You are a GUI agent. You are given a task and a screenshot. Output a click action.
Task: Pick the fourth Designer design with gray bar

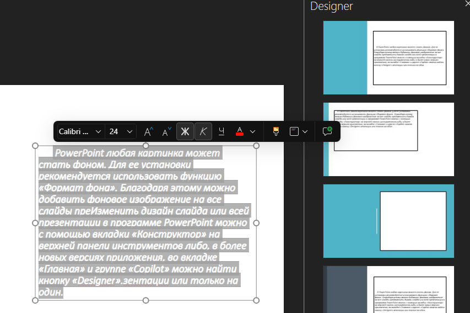[x=388, y=289]
